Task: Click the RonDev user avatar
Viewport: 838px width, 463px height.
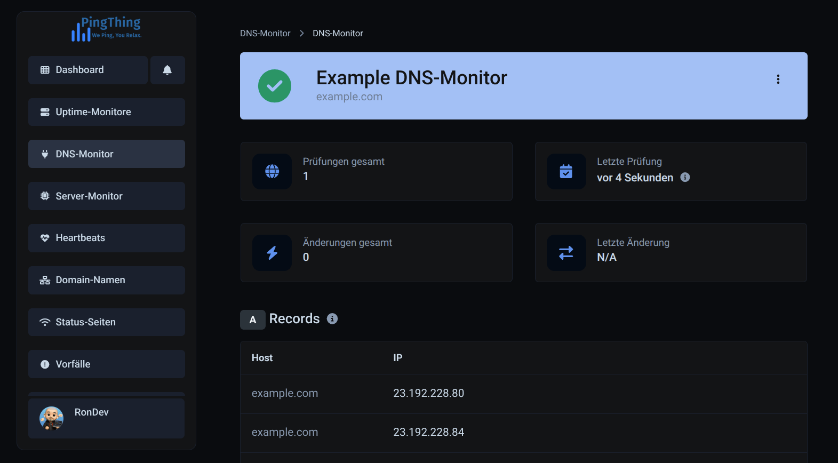Action: (x=52, y=418)
